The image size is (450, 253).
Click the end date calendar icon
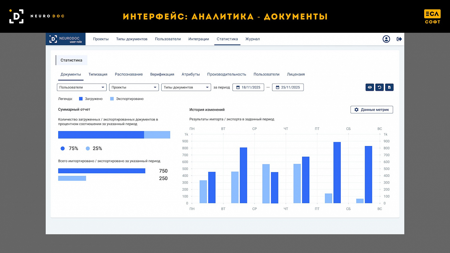[x=277, y=88]
